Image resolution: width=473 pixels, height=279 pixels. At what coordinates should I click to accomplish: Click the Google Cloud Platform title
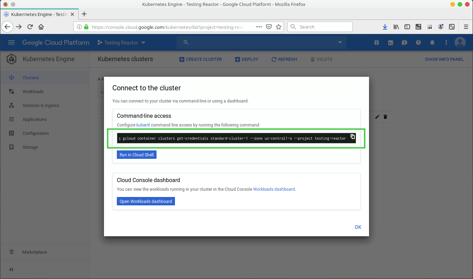click(x=56, y=42)
